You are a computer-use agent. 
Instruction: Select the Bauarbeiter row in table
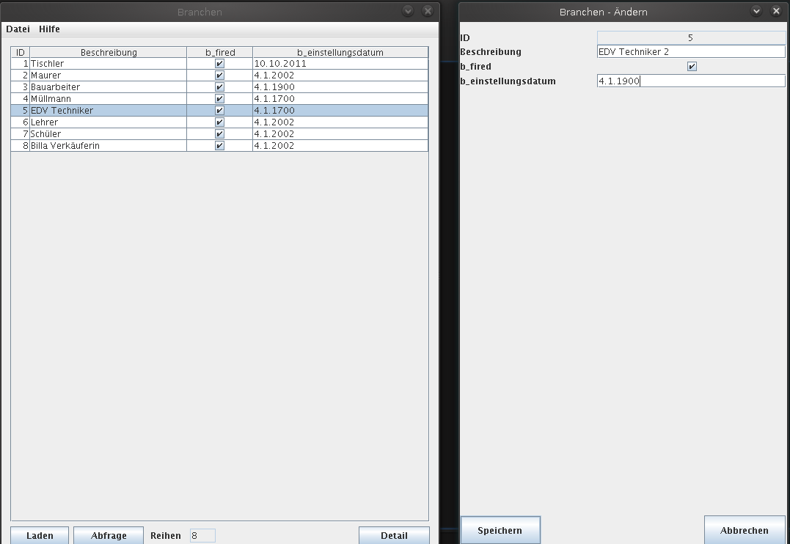click(x=109, y=87)
